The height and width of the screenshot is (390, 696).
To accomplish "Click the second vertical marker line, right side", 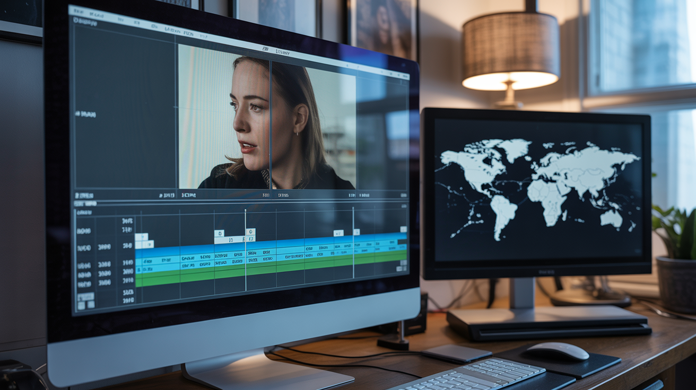I will tap(353, 243).
